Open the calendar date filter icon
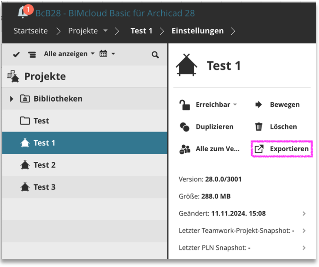 pos(103,54)
